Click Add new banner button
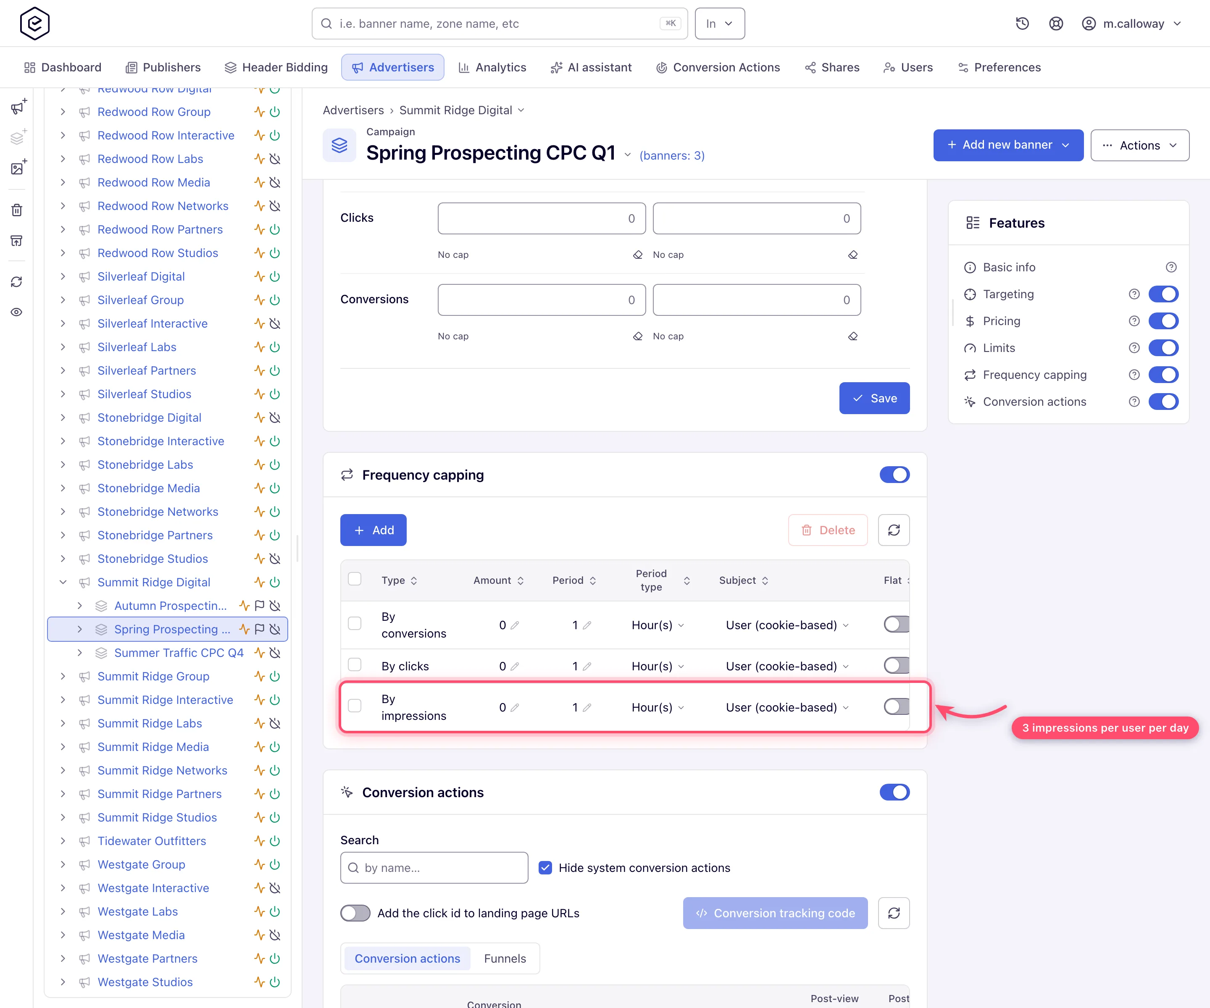1210x1008 pixels. click(x=1008, y=145)
